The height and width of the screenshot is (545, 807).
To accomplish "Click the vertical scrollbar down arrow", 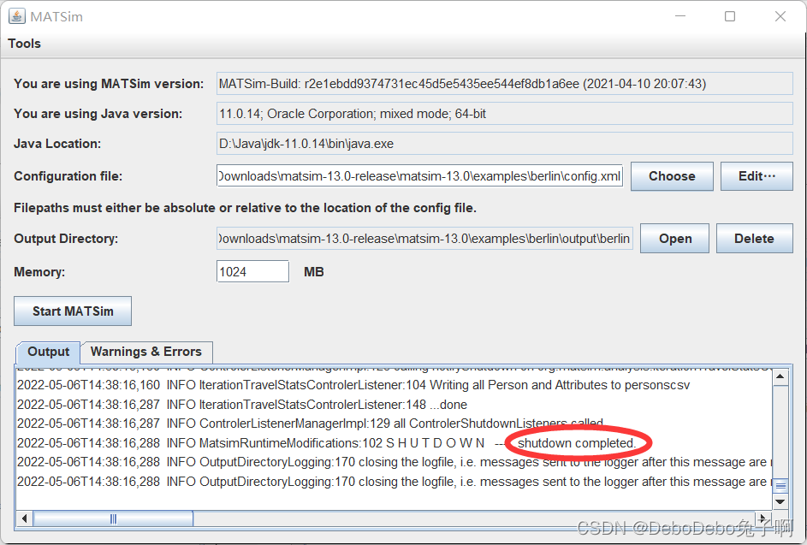I will (x=780, y=501).
